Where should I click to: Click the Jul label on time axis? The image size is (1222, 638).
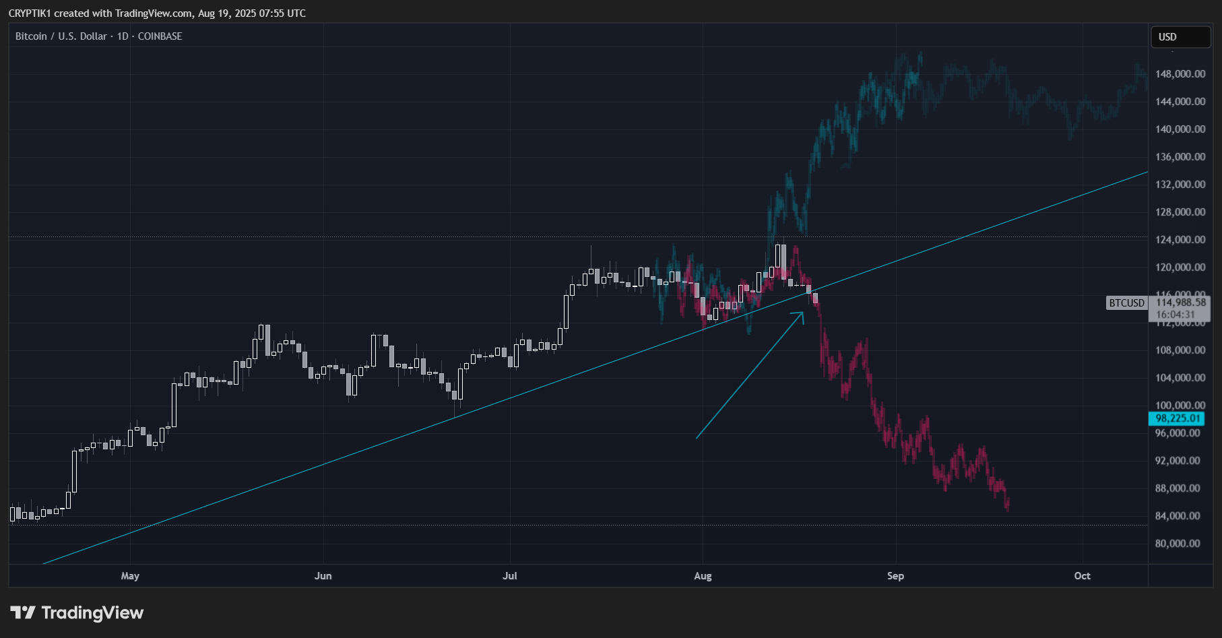[510, 576]
